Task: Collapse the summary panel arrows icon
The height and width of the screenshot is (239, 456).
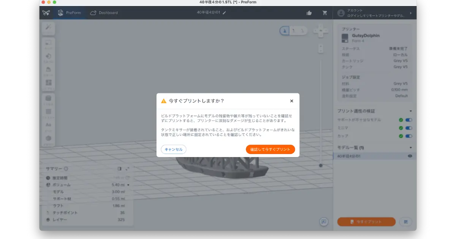Action: click(x=127, y=169)
